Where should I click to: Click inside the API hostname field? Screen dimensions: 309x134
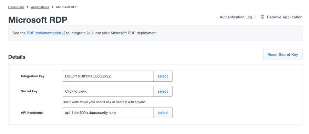[108, 113]
